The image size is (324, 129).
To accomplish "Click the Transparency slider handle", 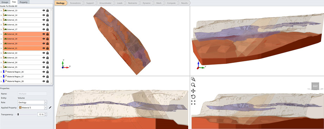I will point(18,114).
